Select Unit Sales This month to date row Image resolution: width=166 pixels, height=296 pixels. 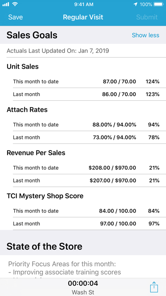(x=86, y=82)
